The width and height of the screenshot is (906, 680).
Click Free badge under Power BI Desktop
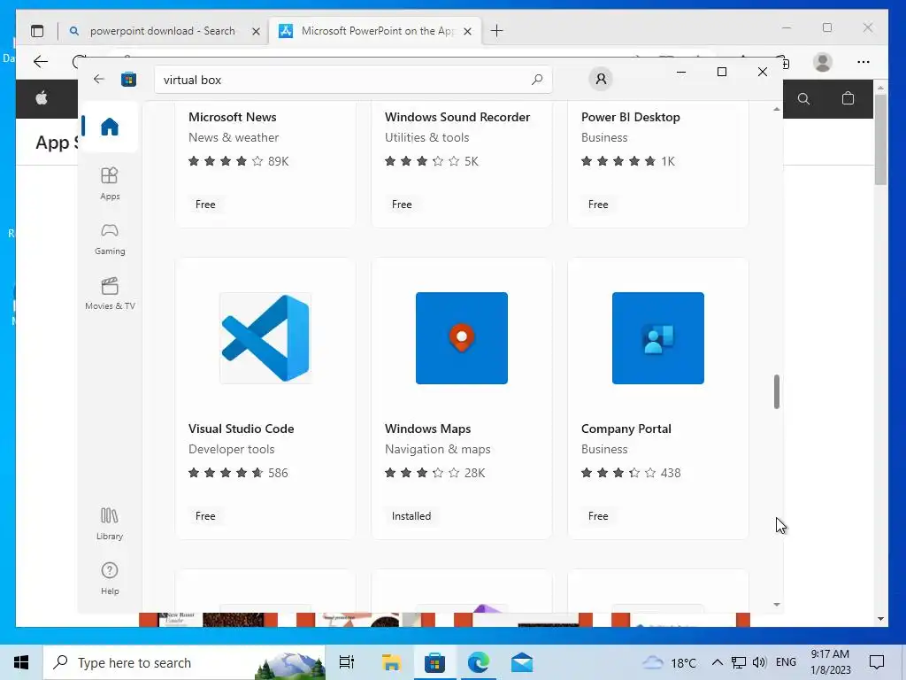click(x=598, y=205)
